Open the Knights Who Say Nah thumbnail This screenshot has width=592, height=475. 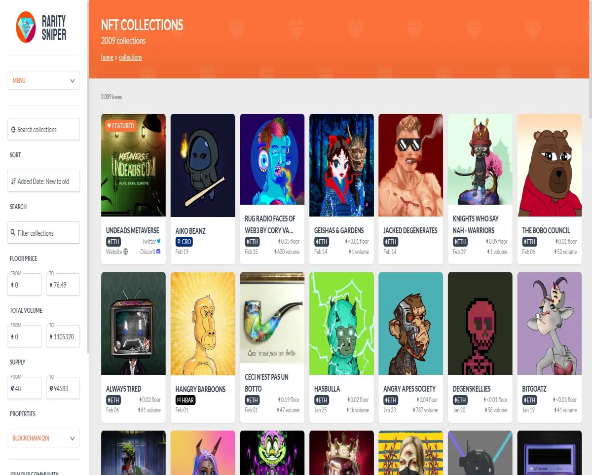tap(480, 159)
